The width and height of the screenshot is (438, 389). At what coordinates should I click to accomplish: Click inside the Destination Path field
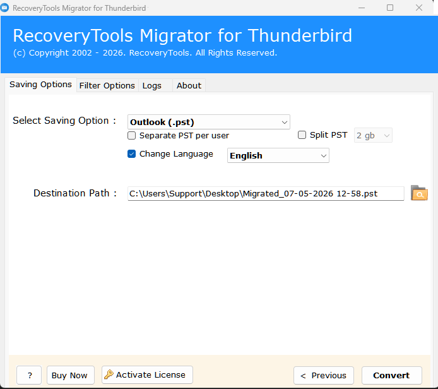point(266,194)
